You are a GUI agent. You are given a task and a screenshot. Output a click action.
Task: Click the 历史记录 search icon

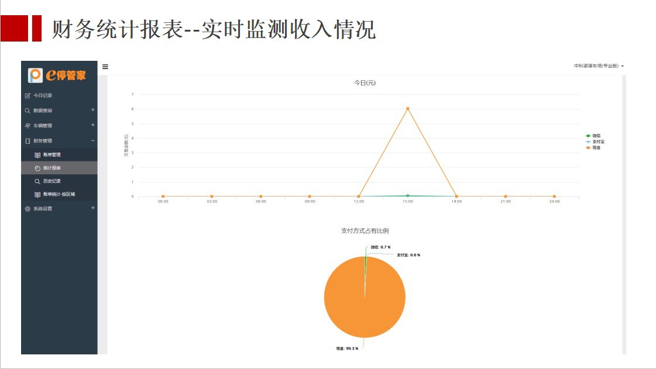pos(37,181)
